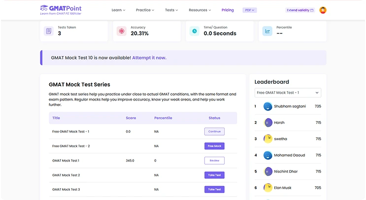Click the Percentile chart icon

[267, 31]
